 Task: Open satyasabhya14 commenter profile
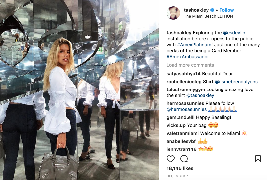click(183, 74)
